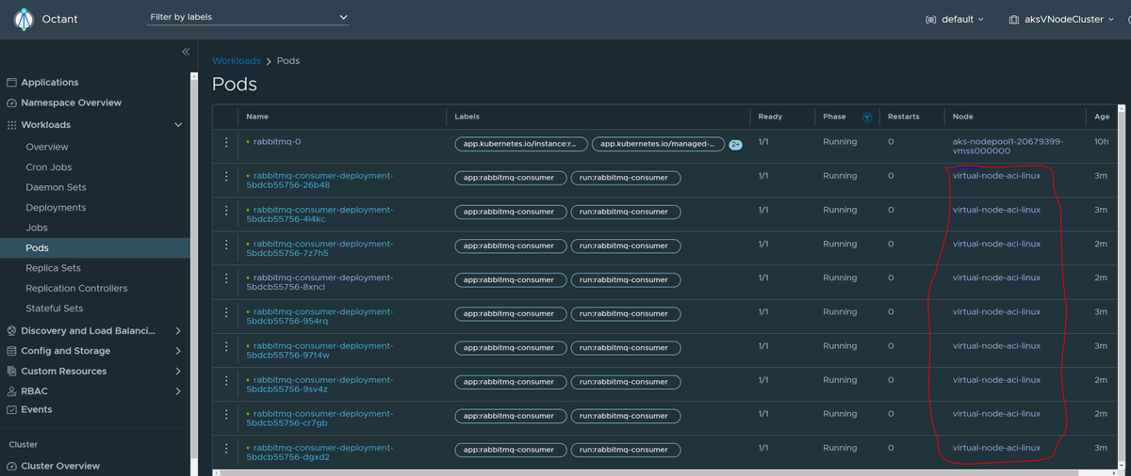Click the Config and Storage icon
This screenshot has width=1131, height=476.
(x=12, y=351)
